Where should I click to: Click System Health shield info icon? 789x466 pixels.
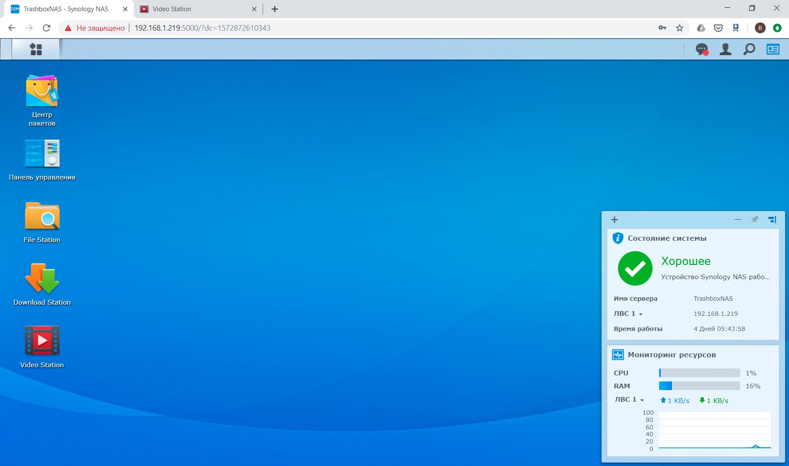pyautogui.click(x=618, y=238)
